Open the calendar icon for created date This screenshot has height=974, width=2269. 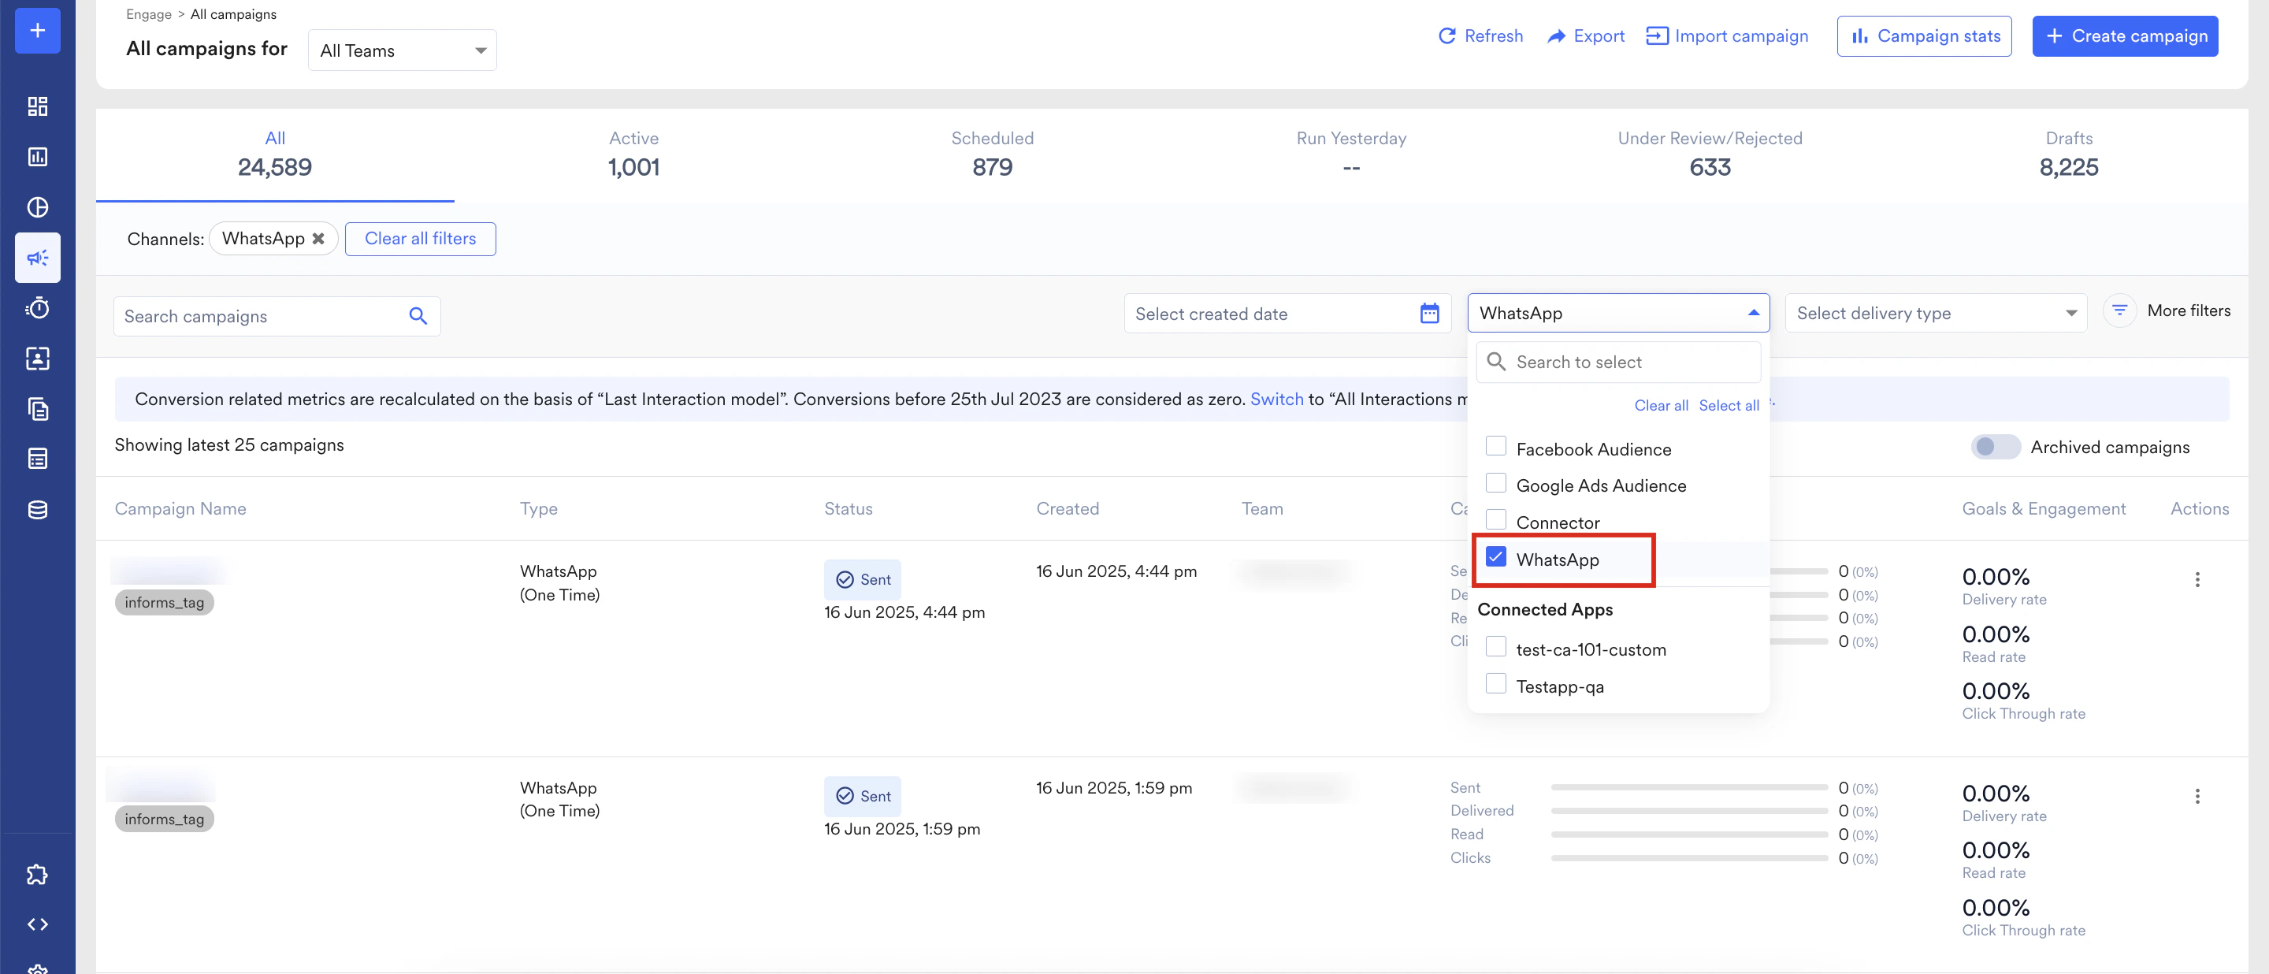click(1428, 314)
